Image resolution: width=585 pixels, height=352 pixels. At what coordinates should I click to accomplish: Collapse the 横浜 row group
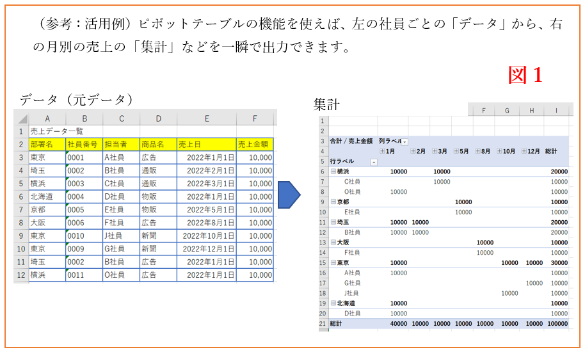point(333,172)
